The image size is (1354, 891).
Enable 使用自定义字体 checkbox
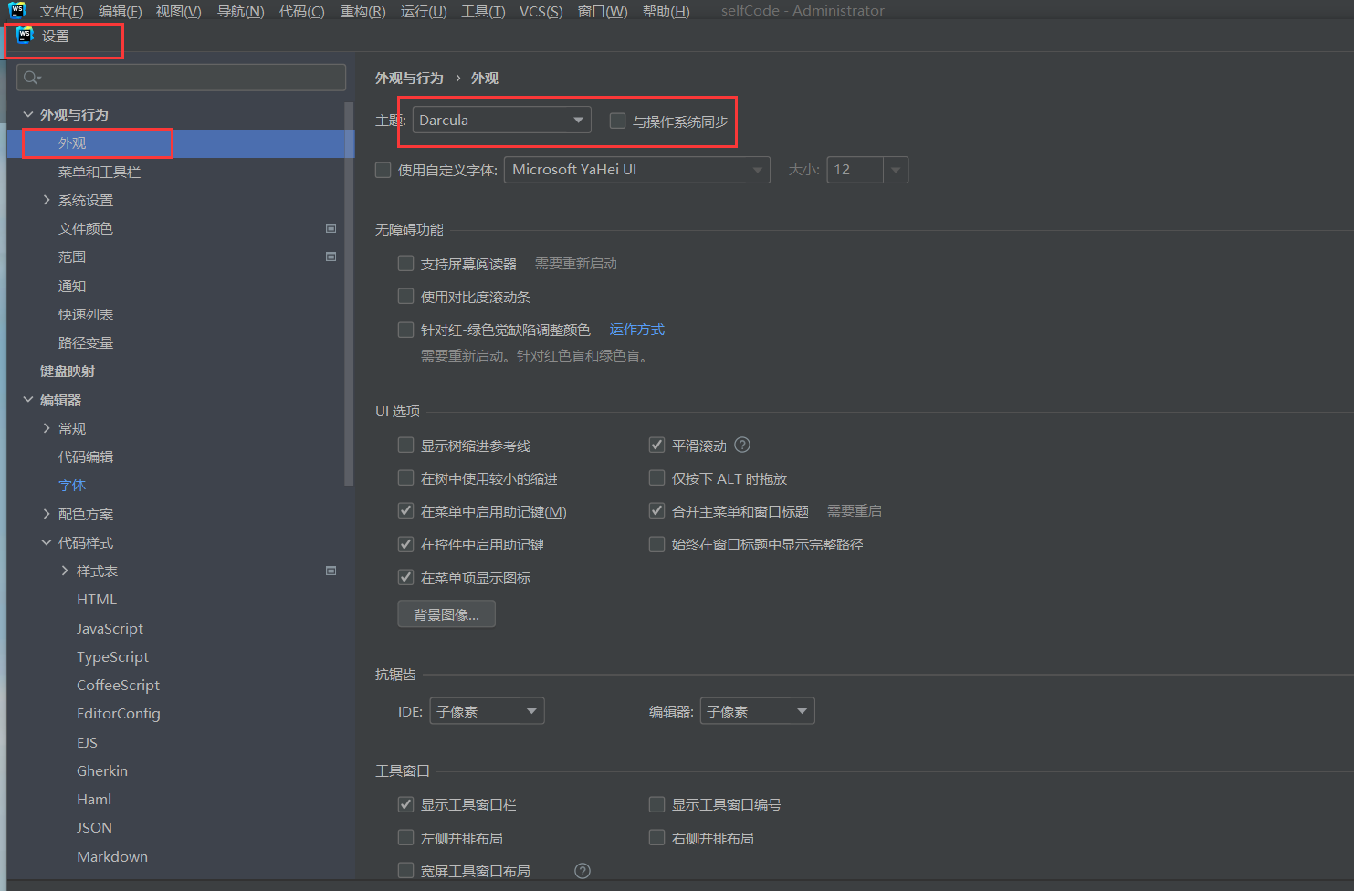(383, 170)
